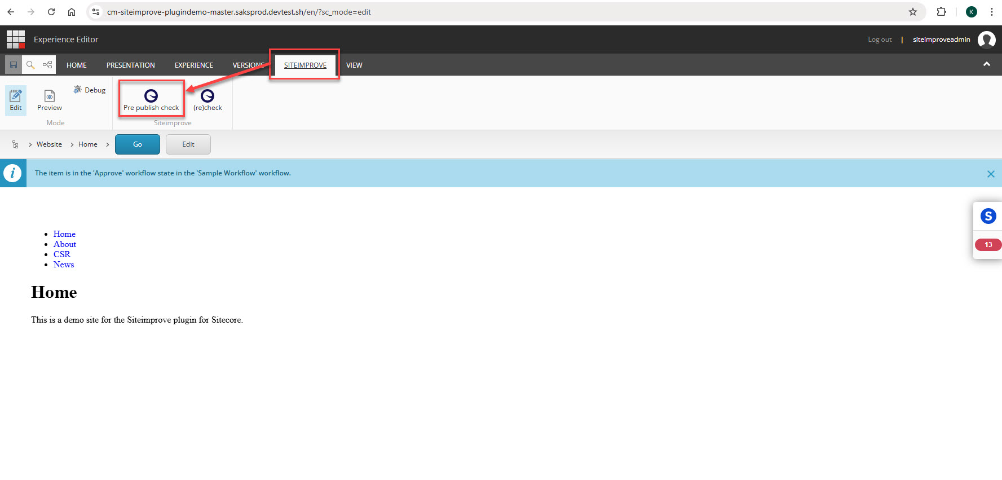Screen dimensions: 1002x480
Task: Click the Experience Editor title
Action: 66,39
